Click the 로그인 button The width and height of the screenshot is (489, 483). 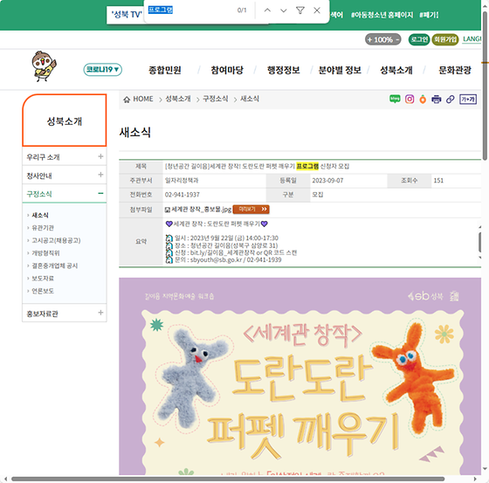point(419,39)
